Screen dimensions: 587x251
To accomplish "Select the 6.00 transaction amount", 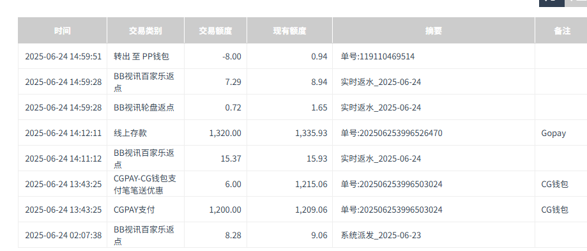I will click(233, 185).
